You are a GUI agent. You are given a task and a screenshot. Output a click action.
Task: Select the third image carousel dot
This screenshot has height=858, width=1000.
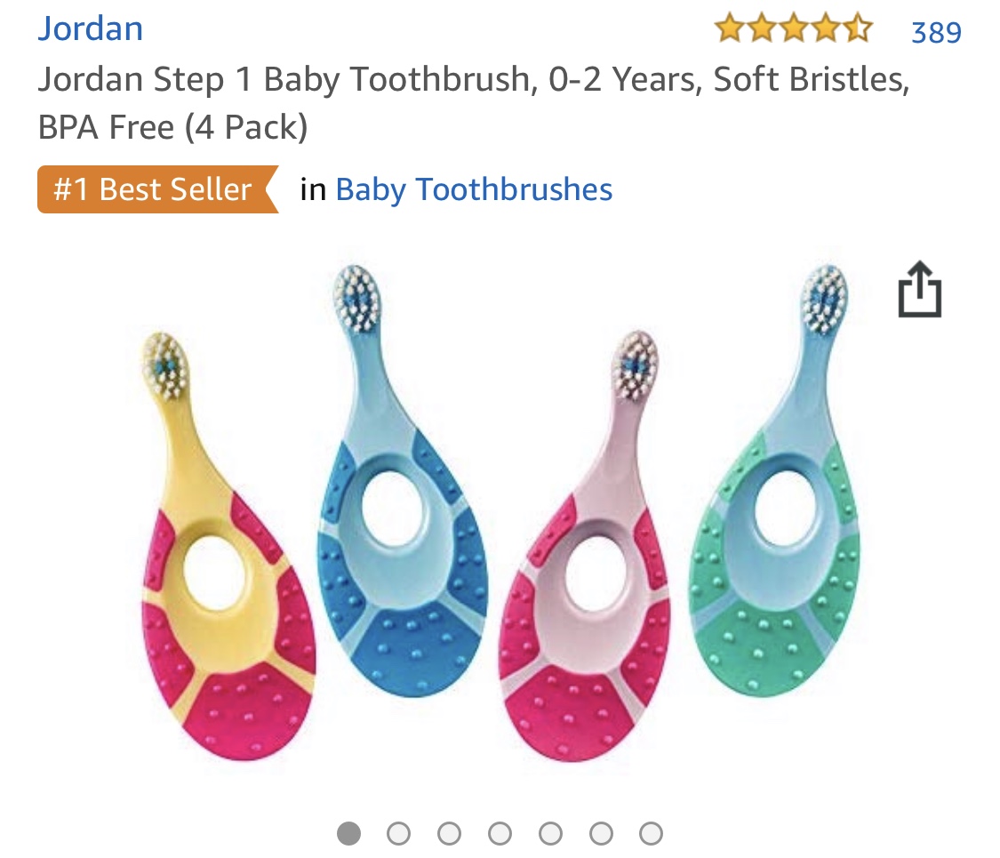[449, 833]
